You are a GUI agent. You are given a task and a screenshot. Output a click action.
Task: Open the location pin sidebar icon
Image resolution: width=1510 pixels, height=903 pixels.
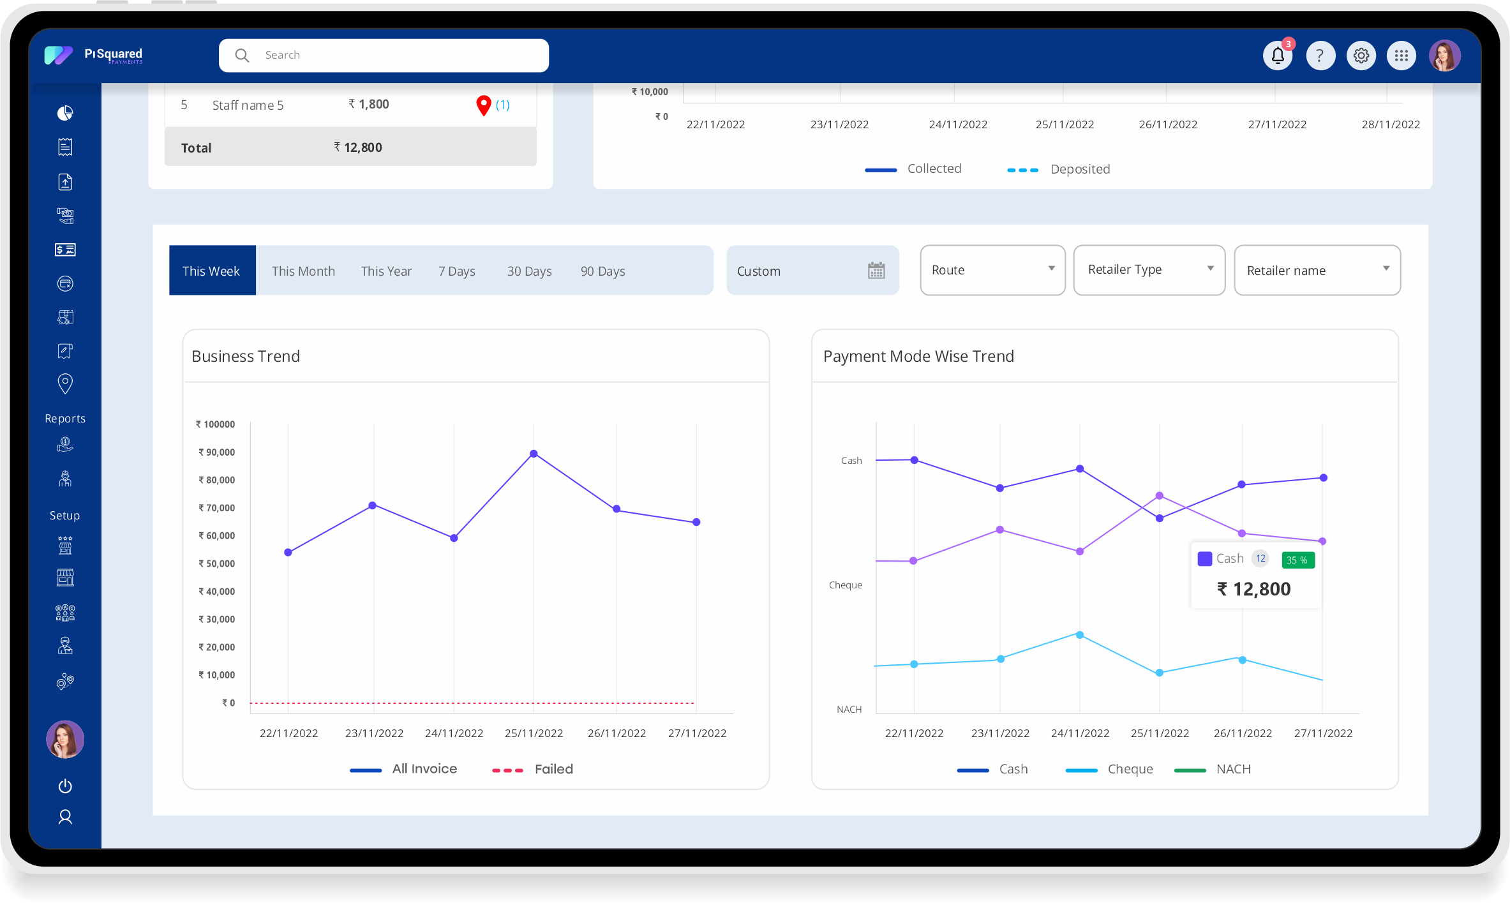pos(65,384)
